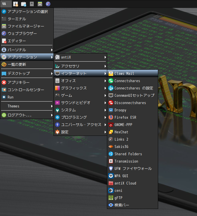The height and width of the screenshot is (216, 197).
Task: Expand the ゲーム submenu arrow
Action: pyautogui.click(x=105, y=95)
